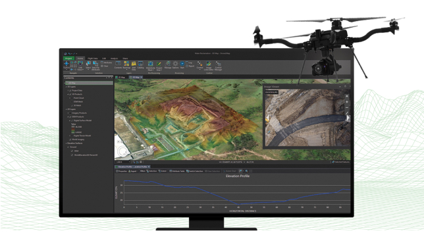
Task: Click the green bottom swatch of DSM legend
Action: pyautogui.click(x=73, y=132)
